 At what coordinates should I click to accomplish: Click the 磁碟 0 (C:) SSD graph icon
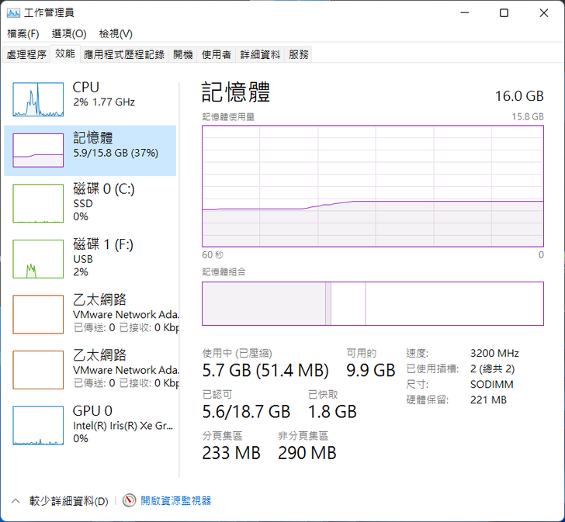(x=38, y=202)
